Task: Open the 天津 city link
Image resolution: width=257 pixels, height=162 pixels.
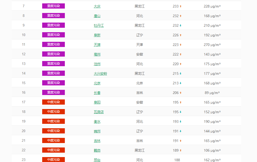Action: (97, 45)
